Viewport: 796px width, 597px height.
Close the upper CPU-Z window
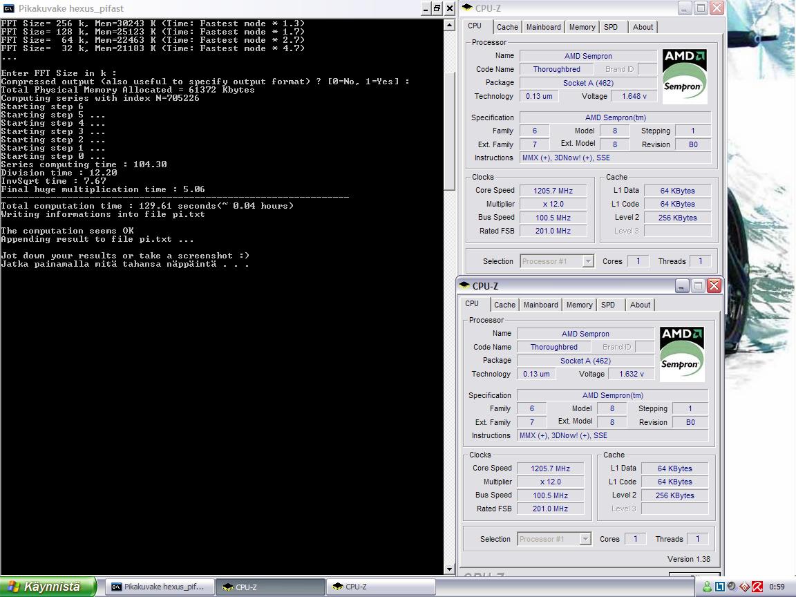click(x=717, y=8)
